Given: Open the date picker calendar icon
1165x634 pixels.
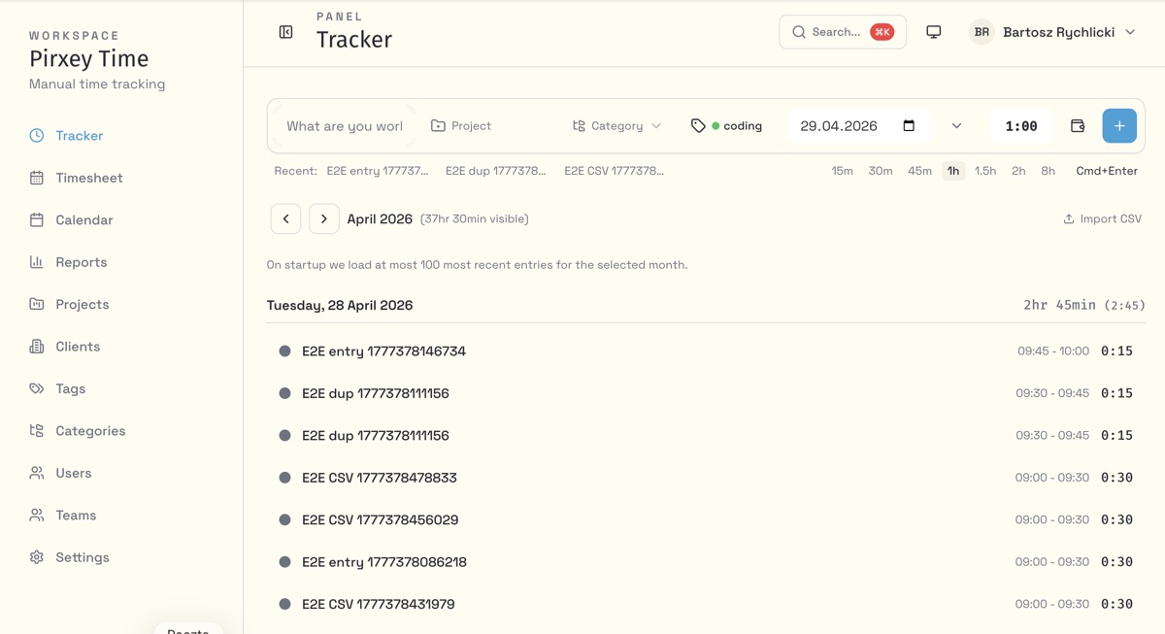Looking at the screenshot, I should coord(909,126).
